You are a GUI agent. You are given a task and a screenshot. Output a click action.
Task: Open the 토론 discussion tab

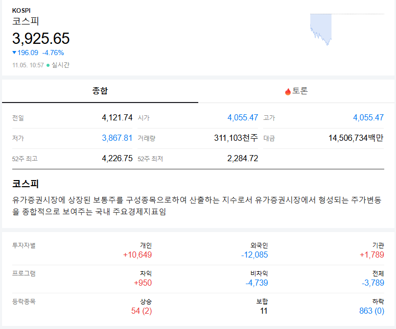296,91
